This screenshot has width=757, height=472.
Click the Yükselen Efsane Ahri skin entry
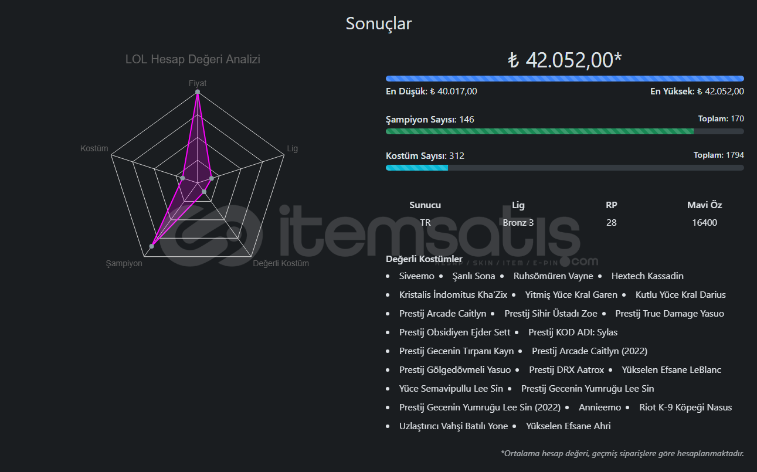(568, 426)
